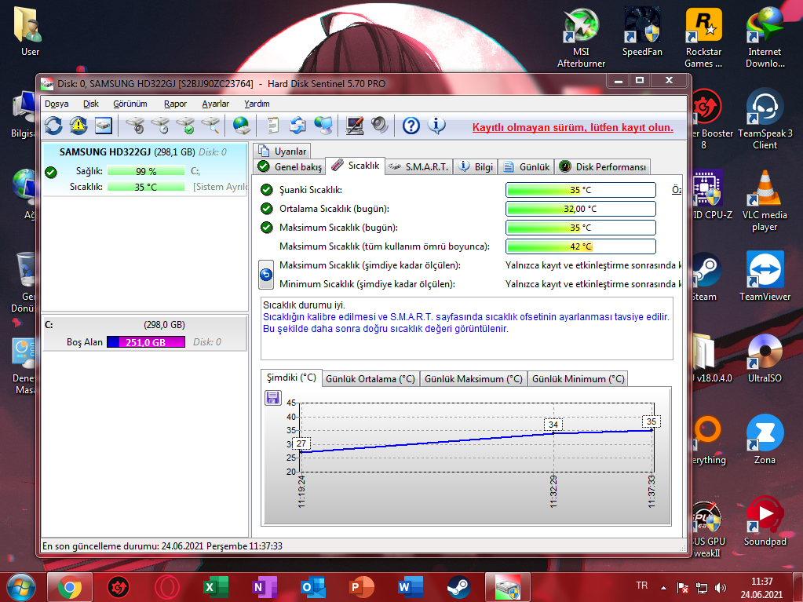
Task: Open Soundpad desktop shortcut
Action: click(765, 522)
